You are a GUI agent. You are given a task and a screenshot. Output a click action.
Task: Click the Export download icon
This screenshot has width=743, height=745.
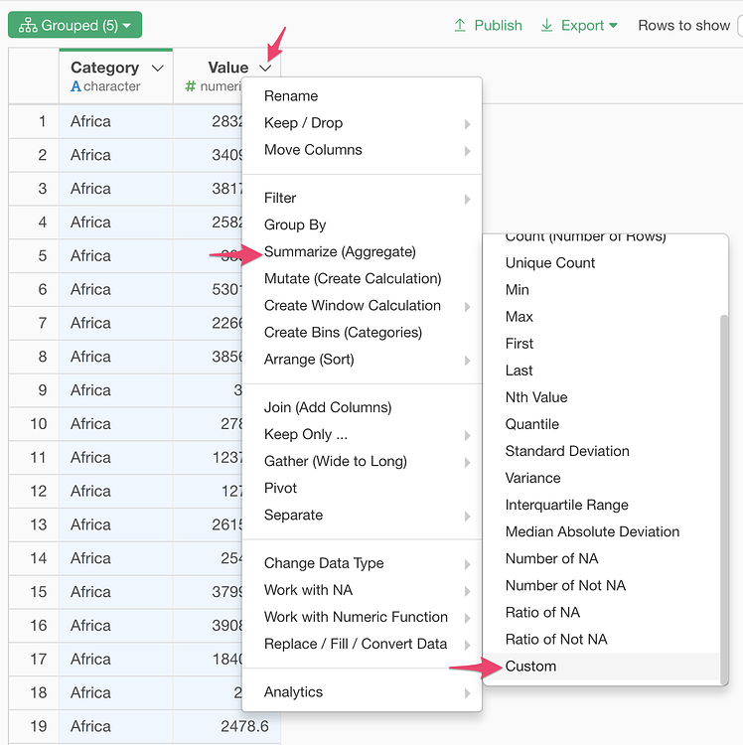coord(546,25)
